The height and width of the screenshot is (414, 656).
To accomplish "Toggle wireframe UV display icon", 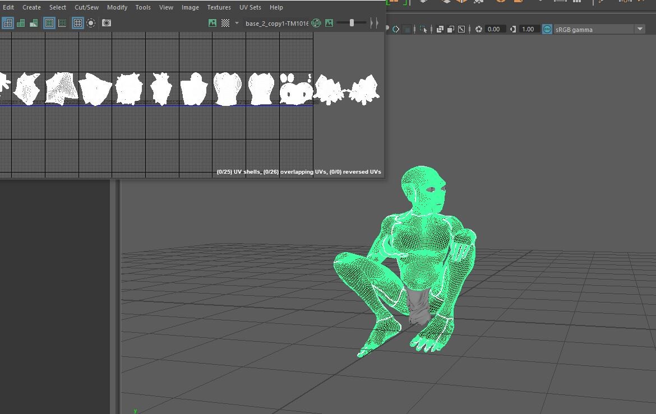I will pos(8,23).
